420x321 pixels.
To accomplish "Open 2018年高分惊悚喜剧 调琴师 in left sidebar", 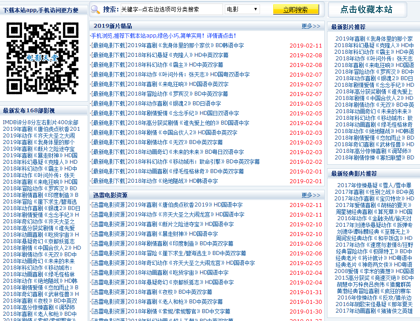I will coord(39,307).
